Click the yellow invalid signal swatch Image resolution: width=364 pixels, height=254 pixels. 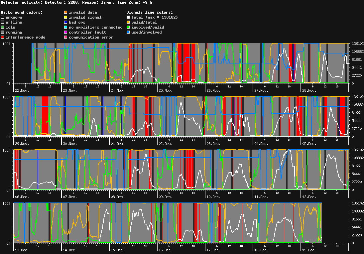[66, 17]
